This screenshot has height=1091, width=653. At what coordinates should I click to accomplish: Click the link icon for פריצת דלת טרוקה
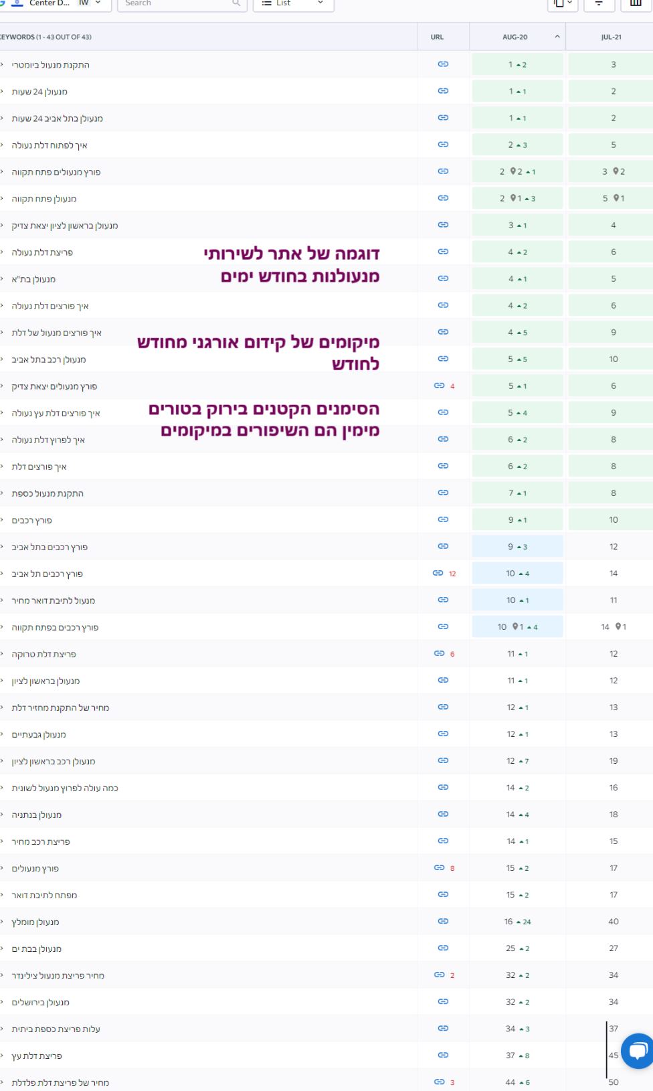pos(439,653)
